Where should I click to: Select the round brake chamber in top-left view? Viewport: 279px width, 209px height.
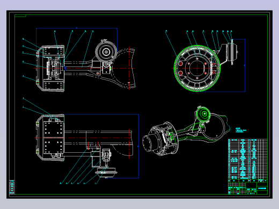(106, 51)
